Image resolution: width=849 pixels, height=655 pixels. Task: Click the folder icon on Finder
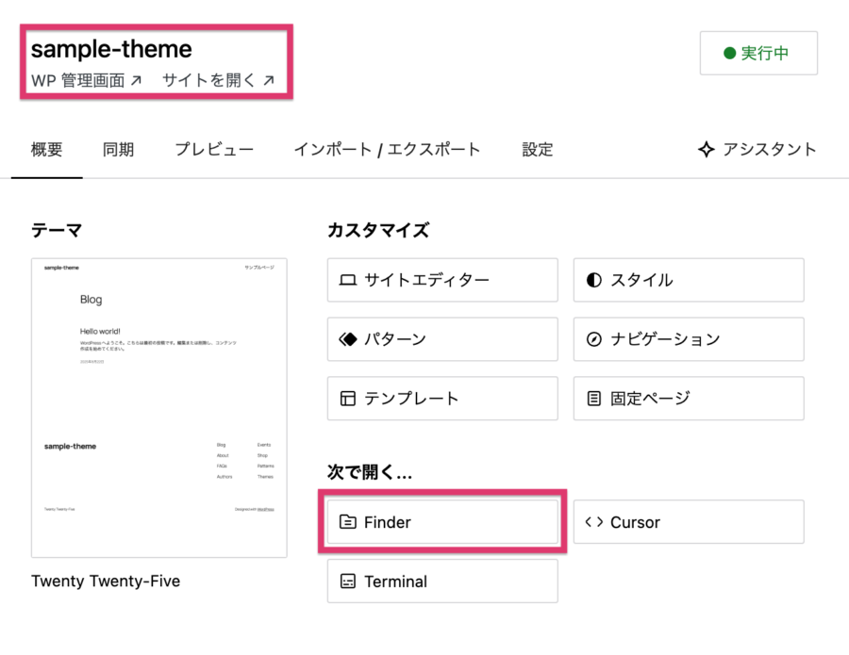pyautogui.click(x=347, y=522)
